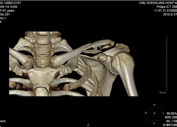Click the vertical scale ruler on right edge
This screenshot has height=127, width=177.
[166, 64]
